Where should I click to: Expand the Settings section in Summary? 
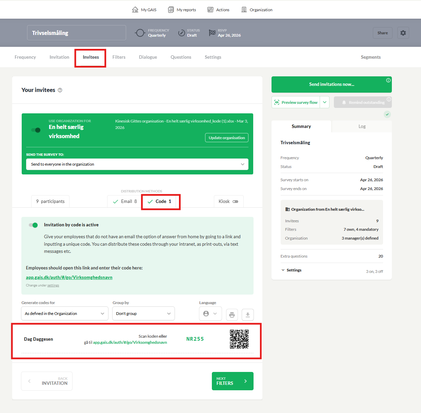point(291,270)
